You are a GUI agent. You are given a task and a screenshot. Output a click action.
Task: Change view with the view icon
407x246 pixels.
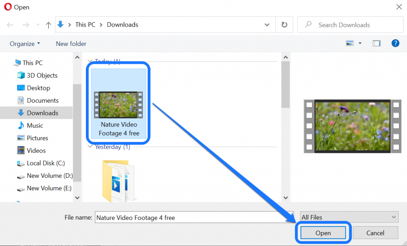[350, 43]
